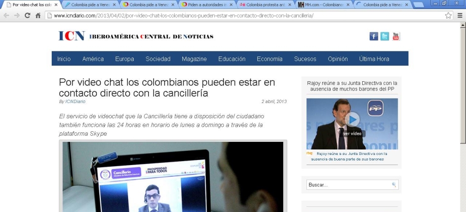Click the search magnifier icon in Buscar box
The width and height of the screenshot is (466, 212).
[x=394, y=185]
